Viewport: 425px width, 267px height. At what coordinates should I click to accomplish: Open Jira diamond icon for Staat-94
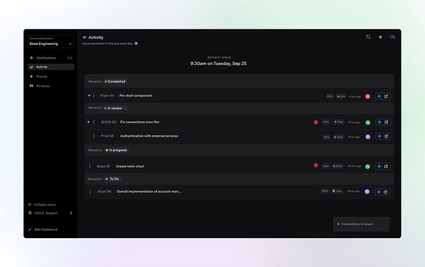point(379,97)
